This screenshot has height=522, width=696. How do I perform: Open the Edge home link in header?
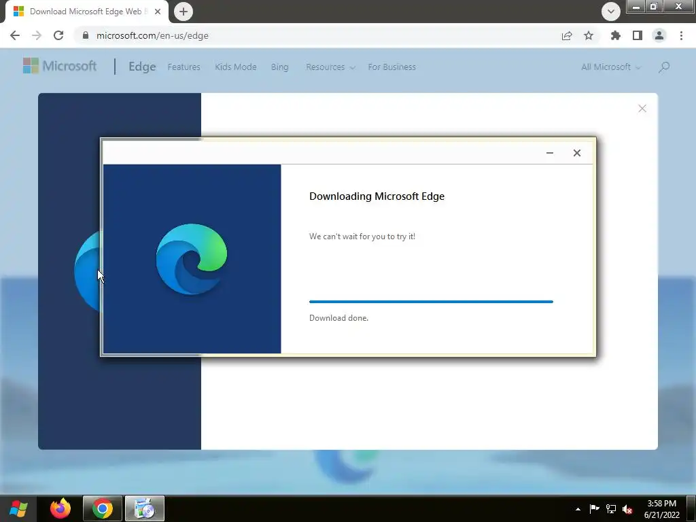142,67
